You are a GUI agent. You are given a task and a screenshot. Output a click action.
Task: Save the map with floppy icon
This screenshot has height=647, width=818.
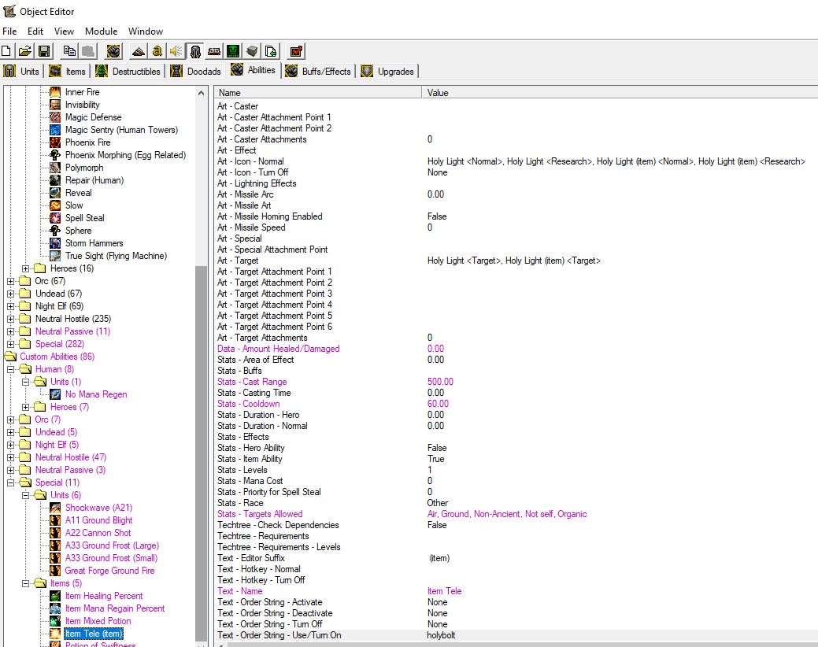tap(44, 51)
